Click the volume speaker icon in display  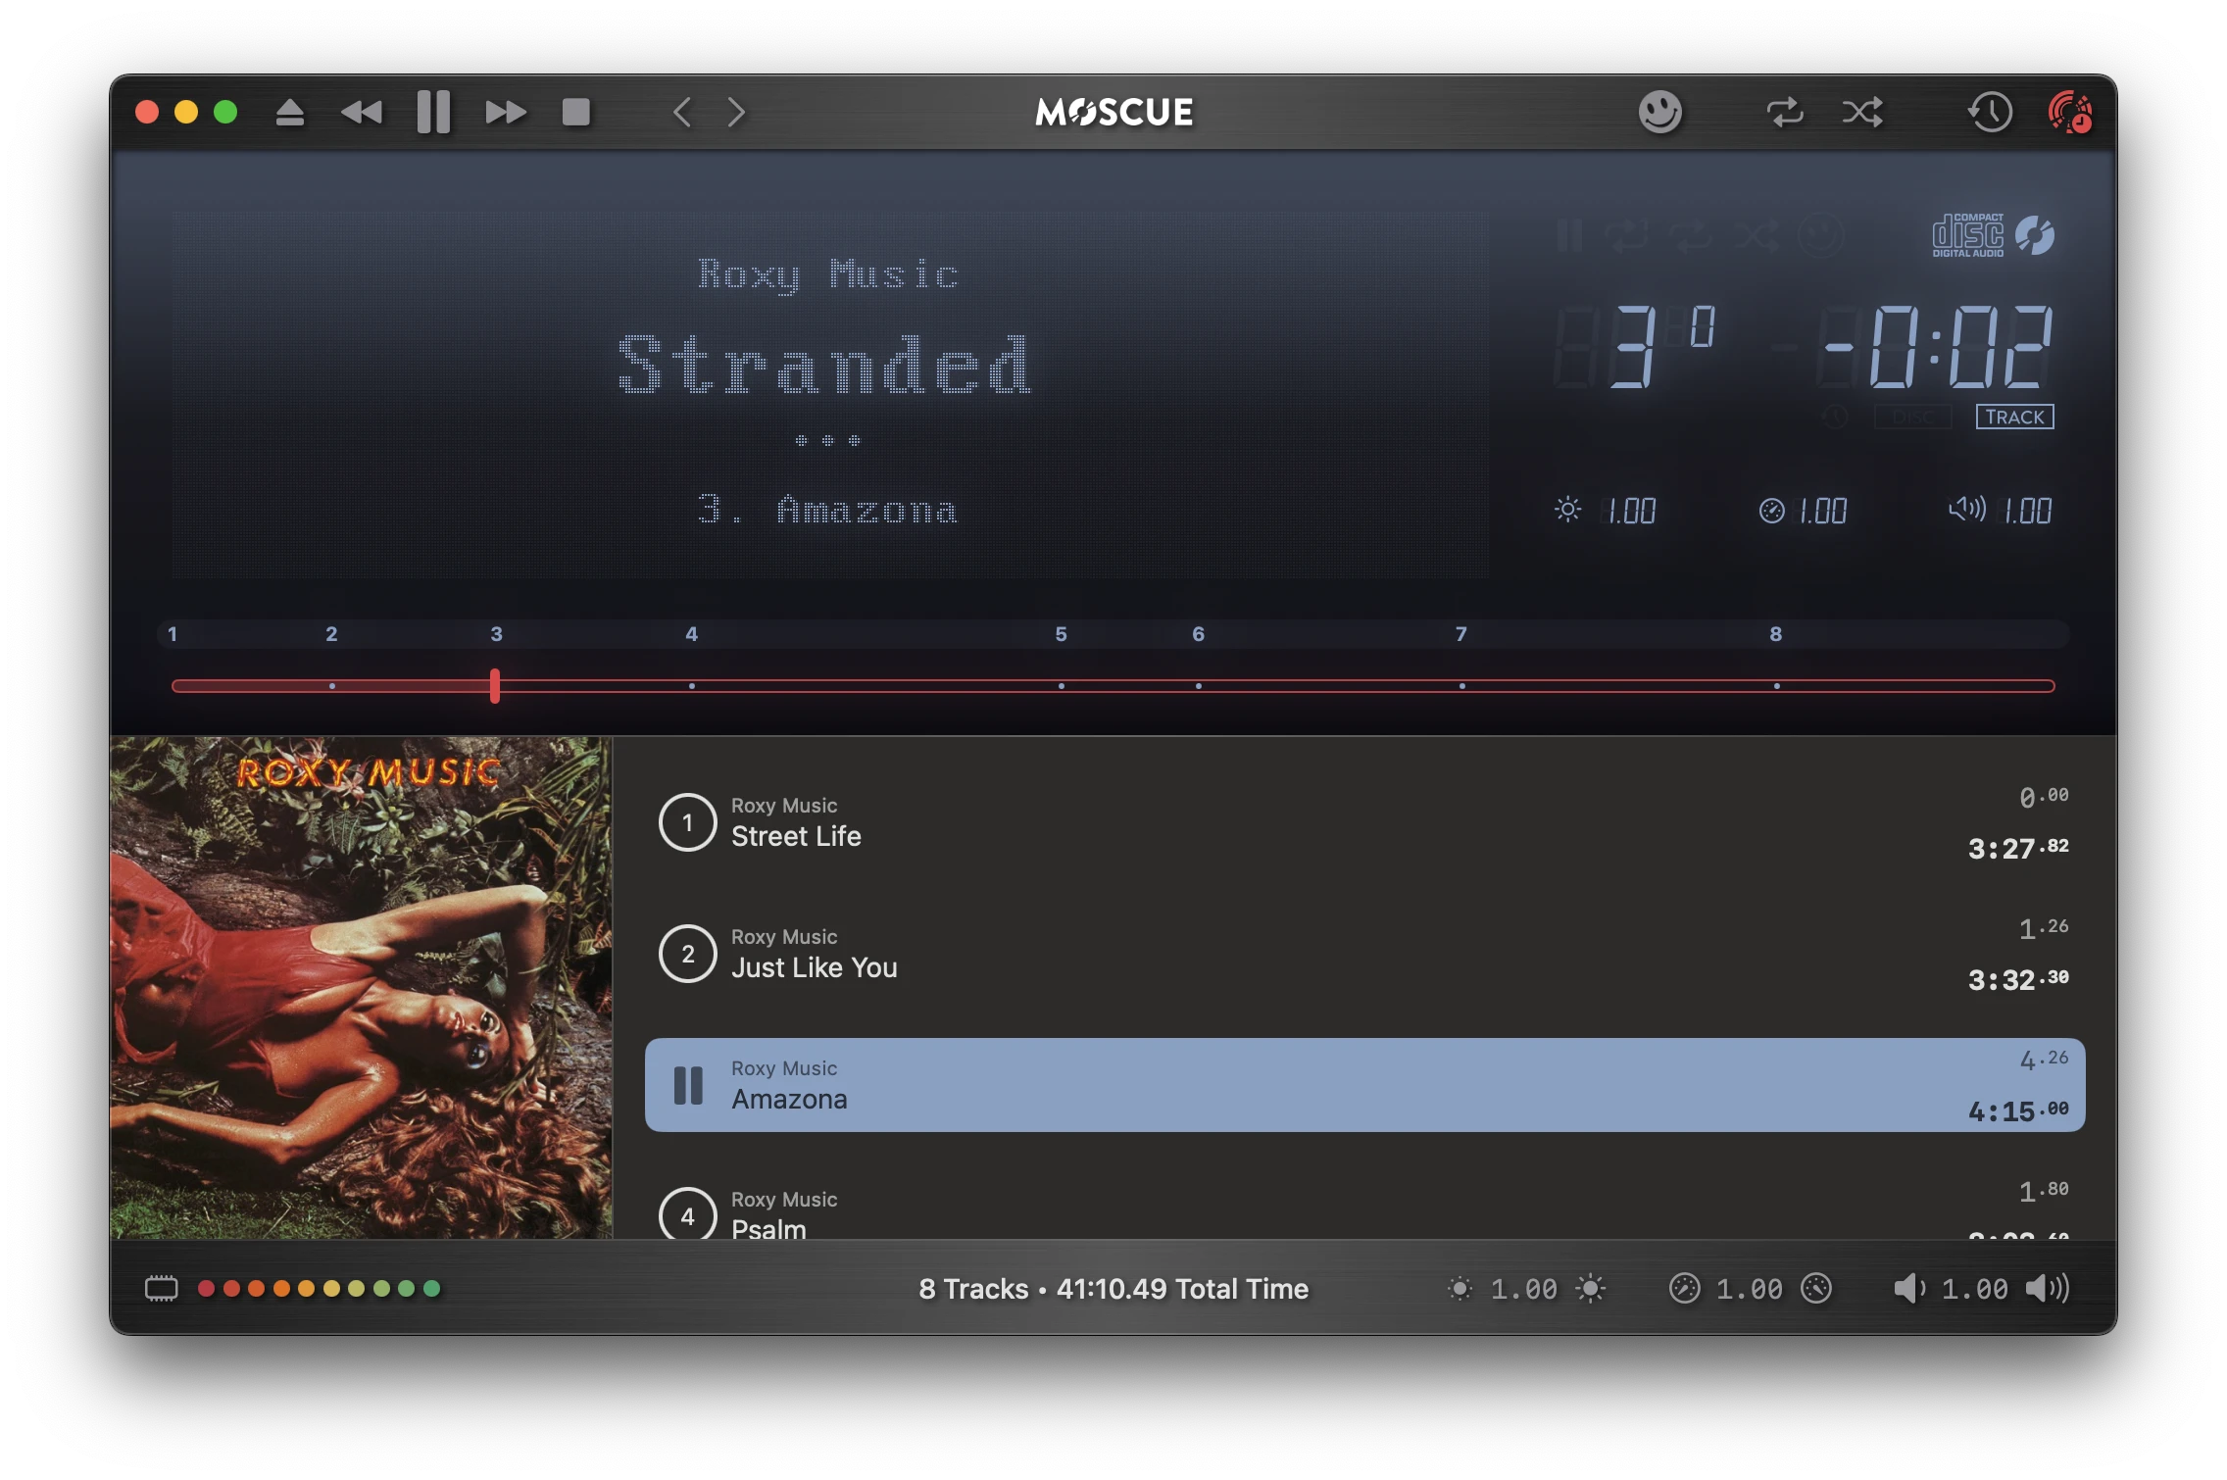[1966, 509]
